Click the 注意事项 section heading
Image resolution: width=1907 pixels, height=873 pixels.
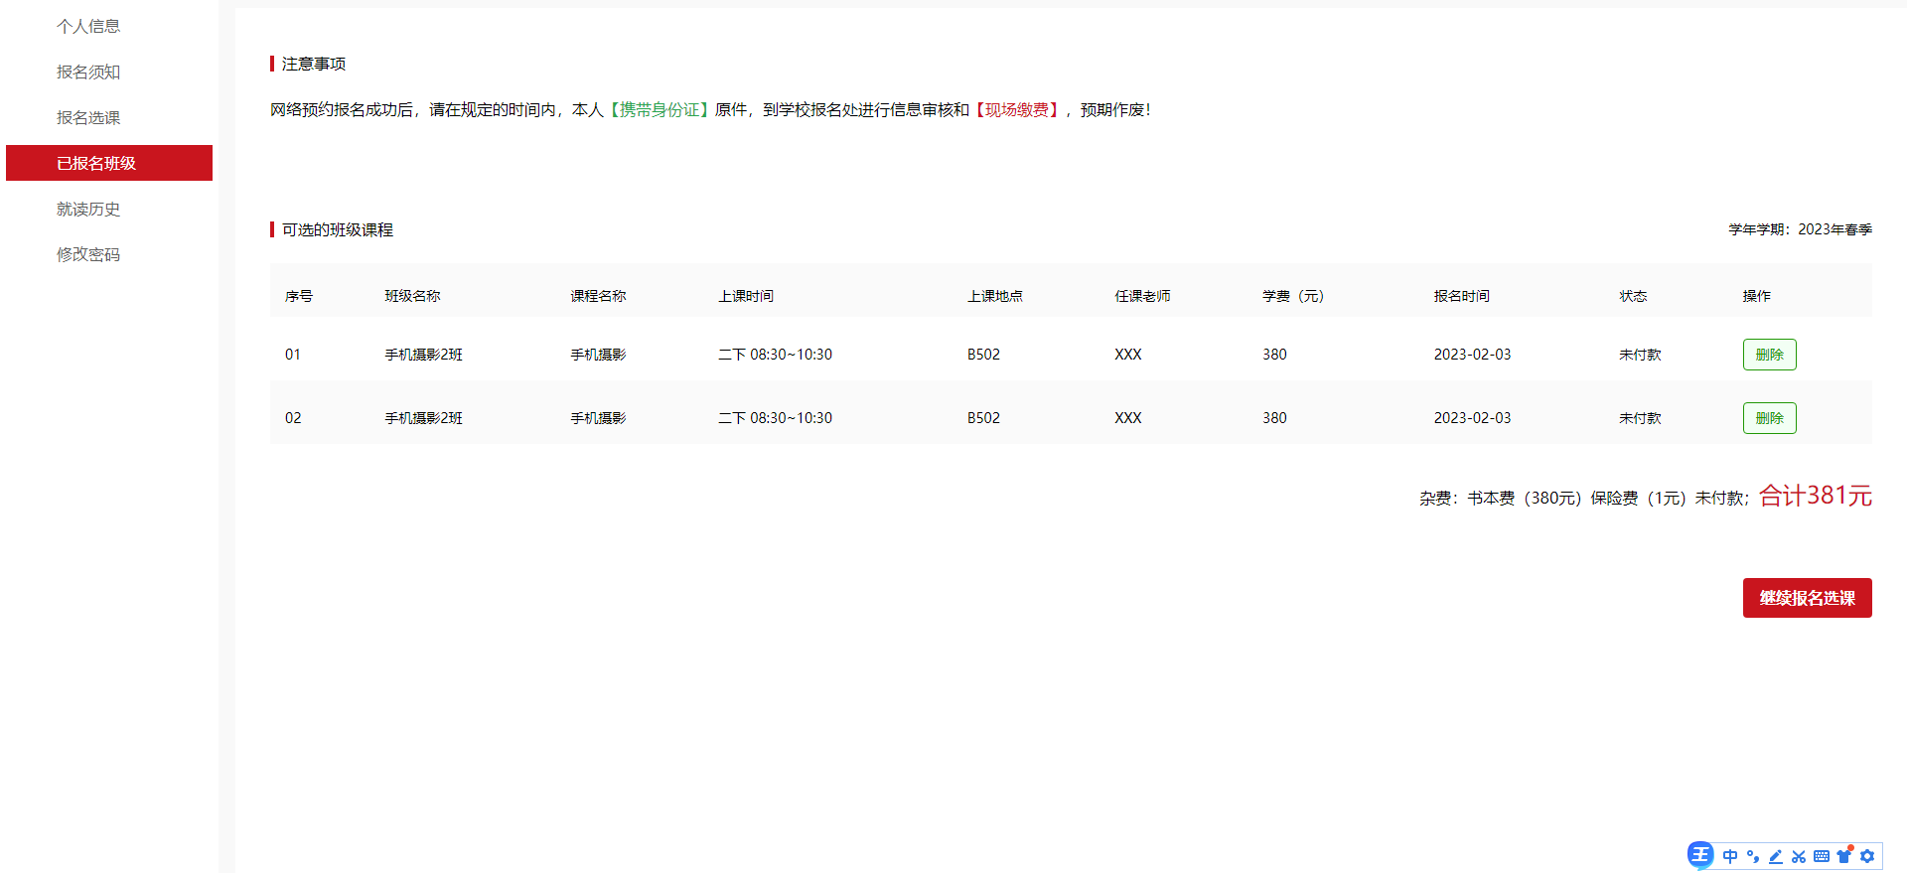314,64
